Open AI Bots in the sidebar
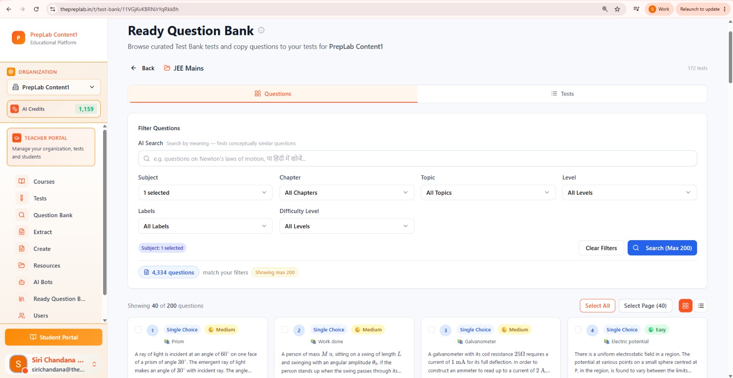Screen dimensions: 733x378 43,282
